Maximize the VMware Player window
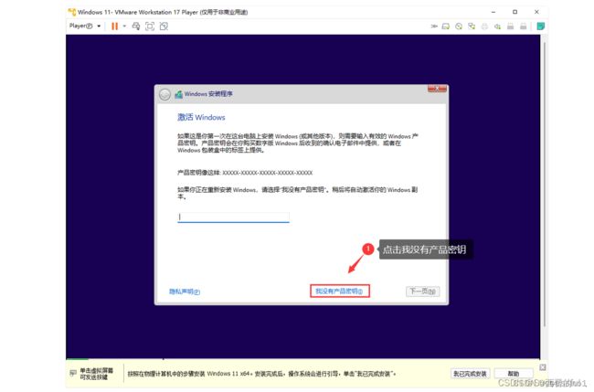Viewport: 594px width, 392px height. tap(514, 12)
